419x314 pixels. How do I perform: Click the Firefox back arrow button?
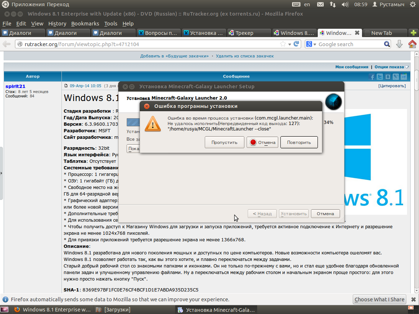pos(7,44)
